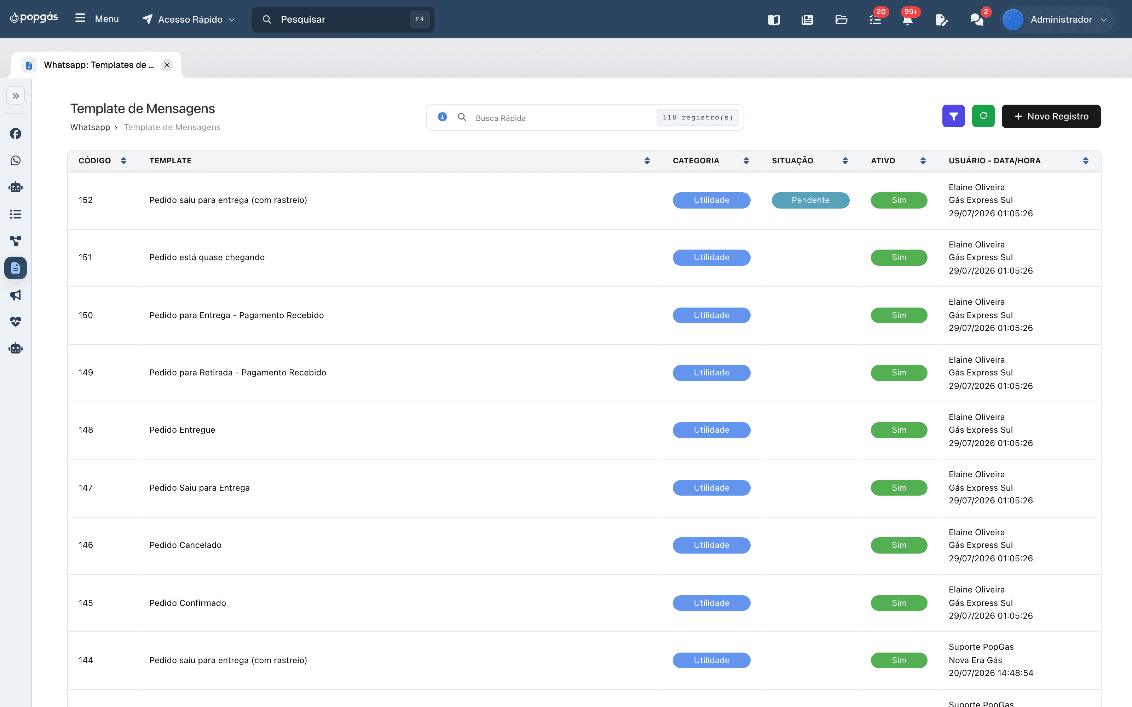Image resolution: width=1132 pixels, height=707 pixels.
Task: Sort by USUÁRIO - DATA/HORA column
Action: (x=1086, y=161)
